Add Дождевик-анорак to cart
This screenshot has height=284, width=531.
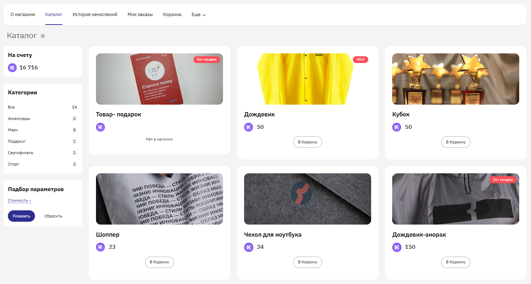[x=456, y=262]
